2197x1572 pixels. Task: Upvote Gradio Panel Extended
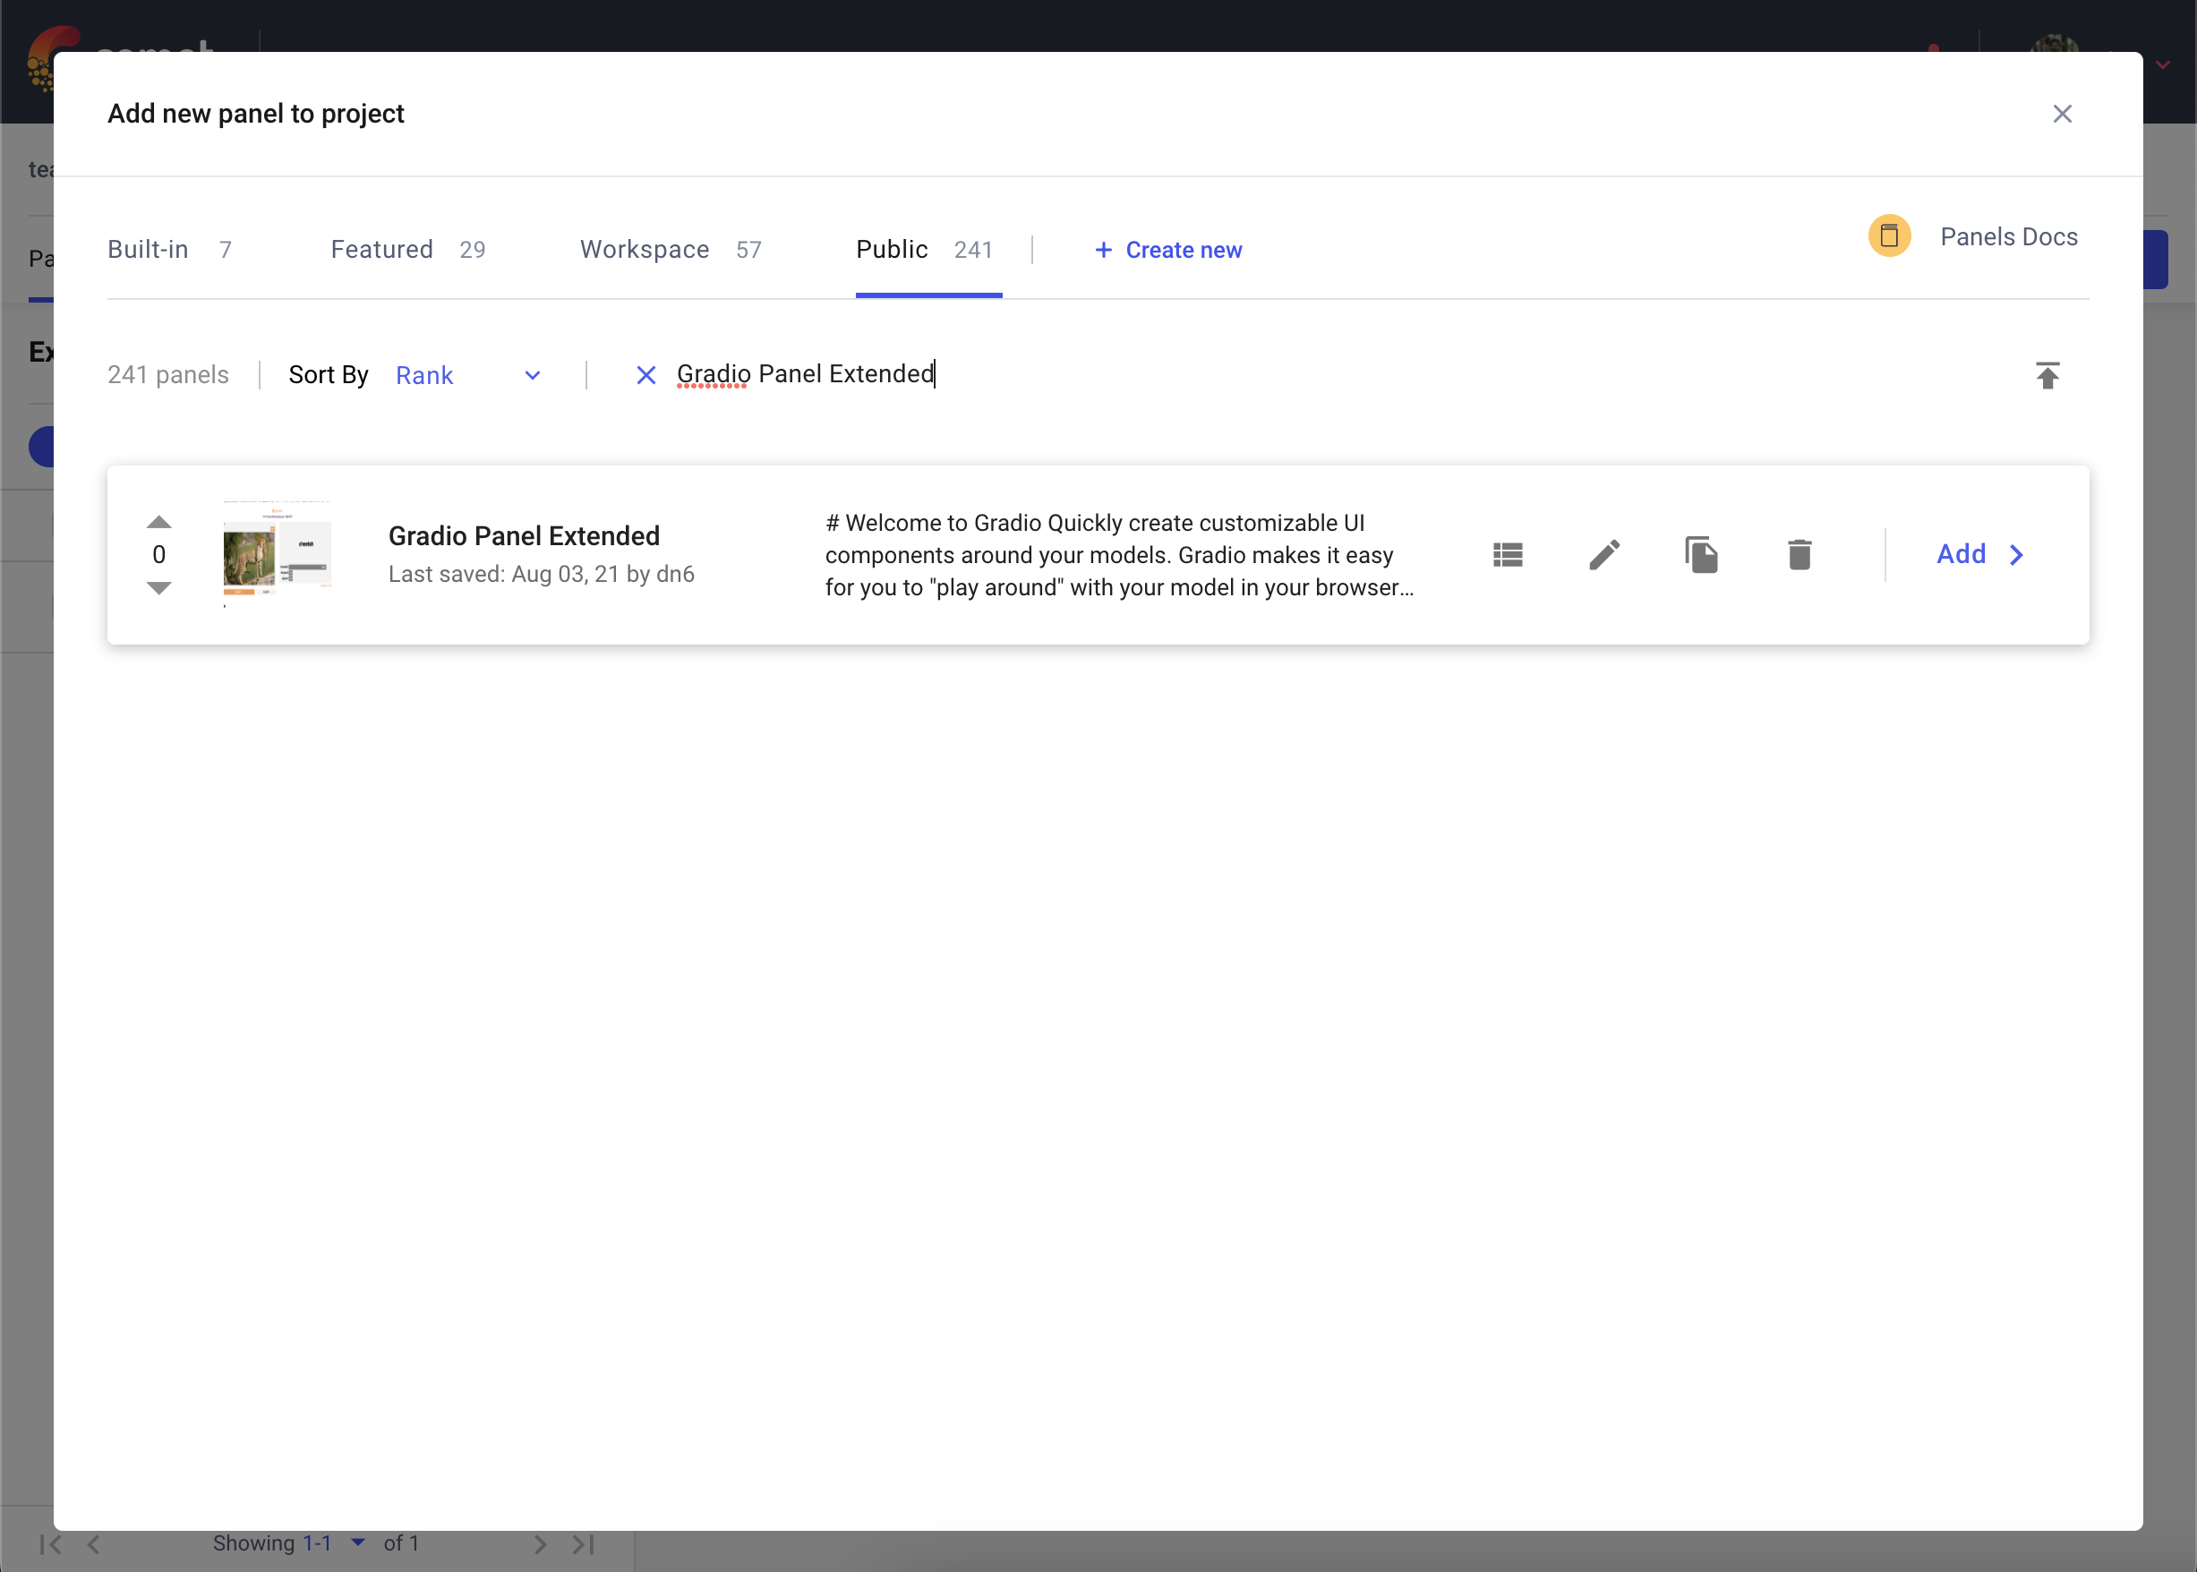coord(158,523)
